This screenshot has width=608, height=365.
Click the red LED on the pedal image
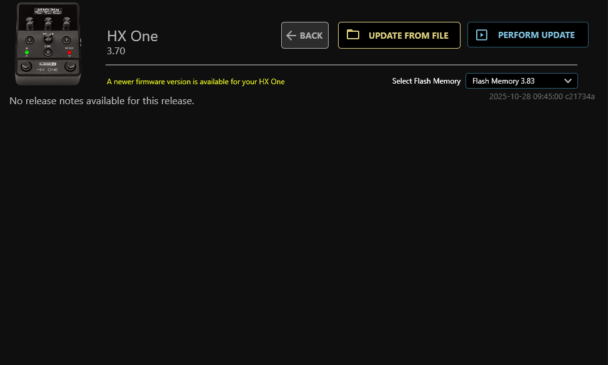point(69,52)
